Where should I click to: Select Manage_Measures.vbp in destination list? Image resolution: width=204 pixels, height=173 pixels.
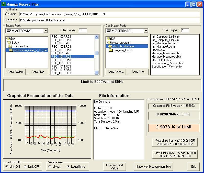pyautogui.click(x=166, y=53)
